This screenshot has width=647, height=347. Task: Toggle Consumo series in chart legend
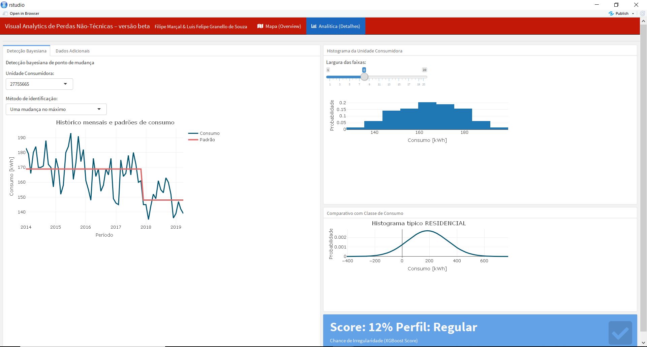click(204, 133)
